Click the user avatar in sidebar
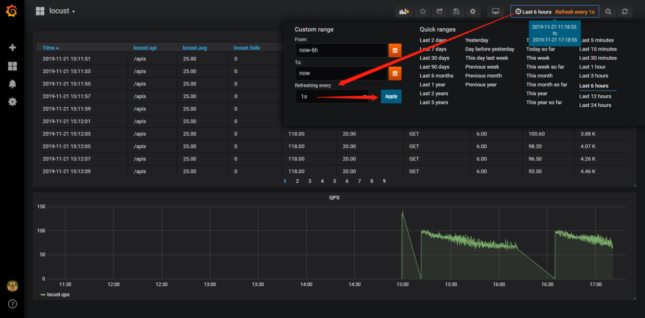Viewport: 645px width, 318px height. click(x=12, y=286)
